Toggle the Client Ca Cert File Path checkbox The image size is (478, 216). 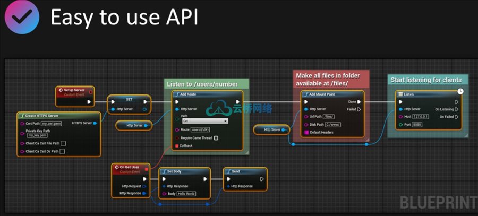[63, 143]
